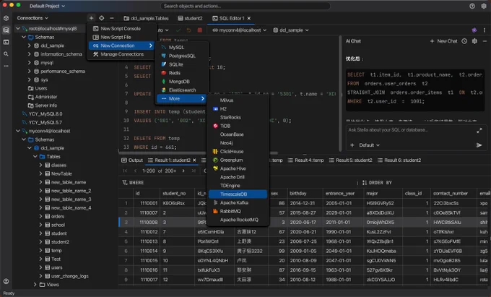Open the Default Project dropdown
Viewport: 491px width, 297px height.
pyautogui.click(x=47, y=6)
